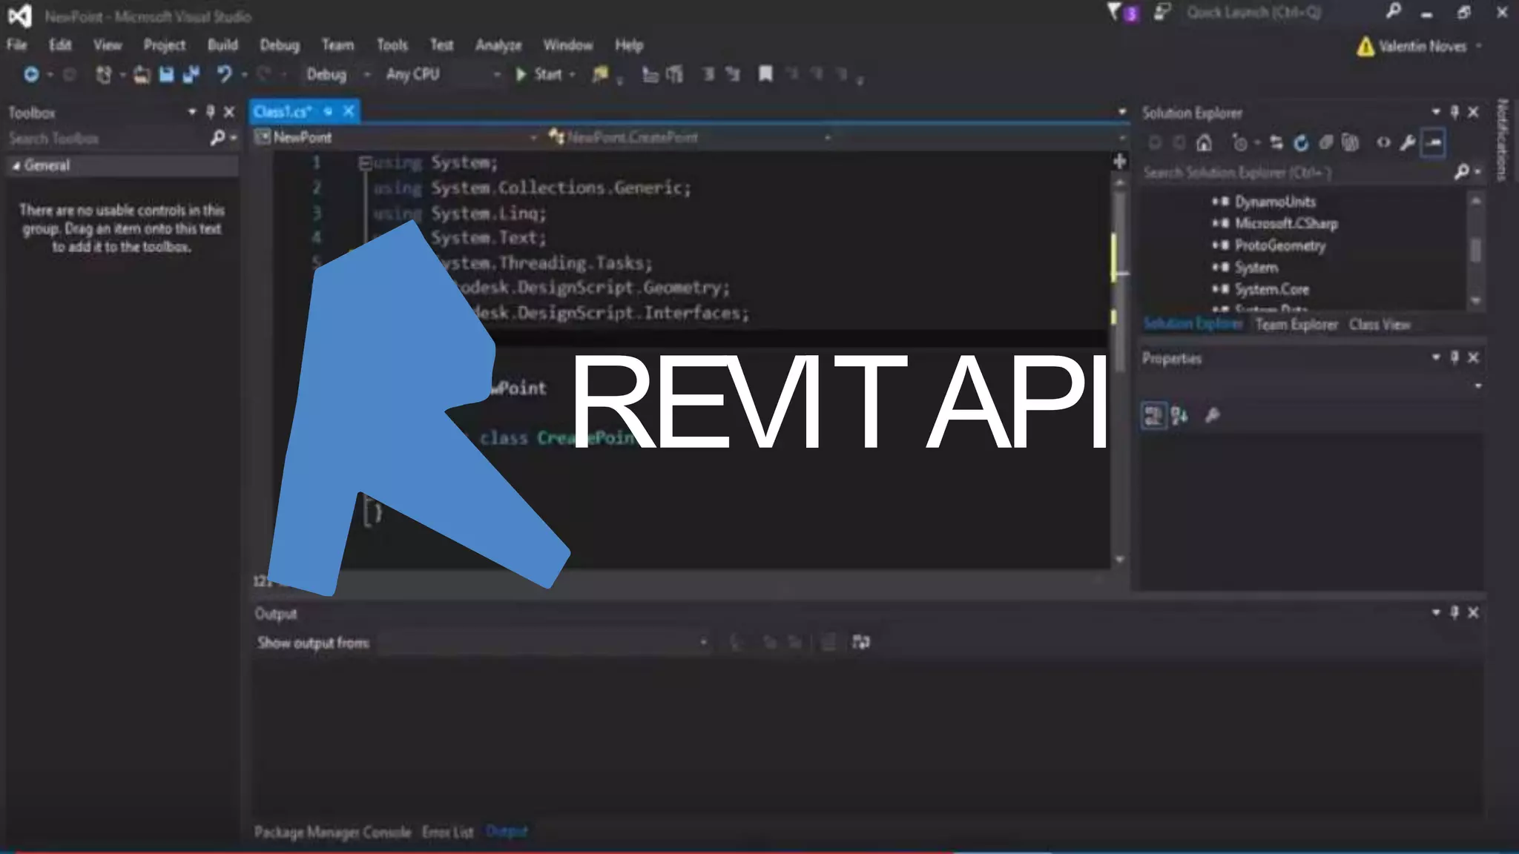Click the Solution Explorer vertical scrollbar thumb
The image size is (1519, 854).
point(1475,249)
